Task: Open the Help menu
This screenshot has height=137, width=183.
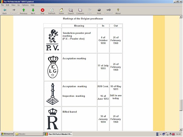Action: click(x=32, y=5)
